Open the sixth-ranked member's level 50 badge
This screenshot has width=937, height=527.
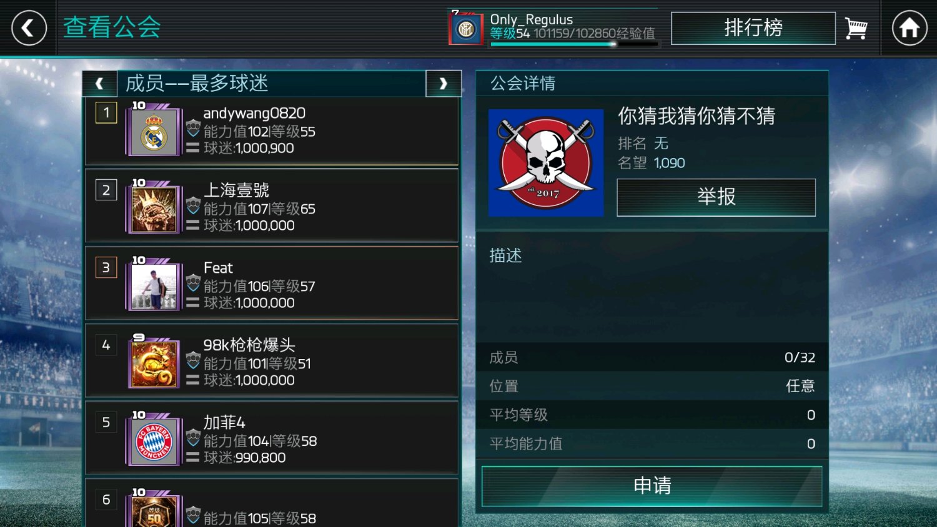(x=154, y=512)
